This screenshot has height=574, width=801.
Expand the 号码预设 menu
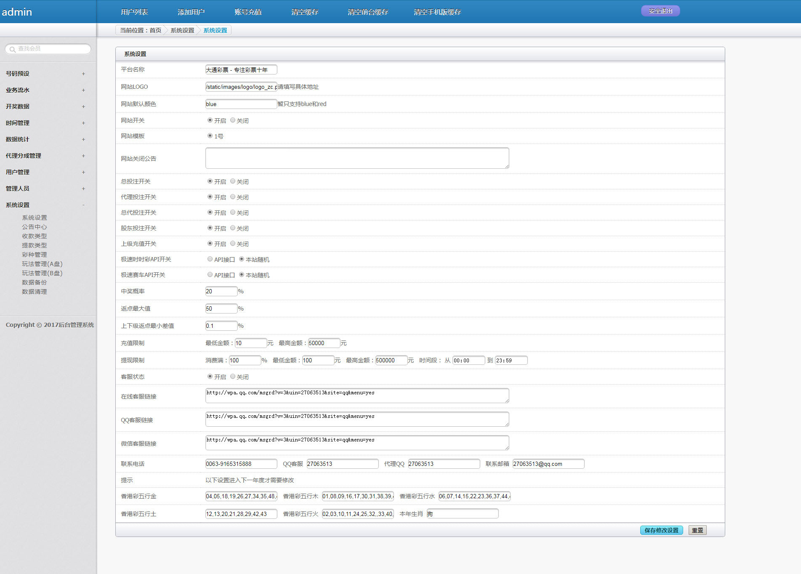pyautogui.click(x=45, y=74)
